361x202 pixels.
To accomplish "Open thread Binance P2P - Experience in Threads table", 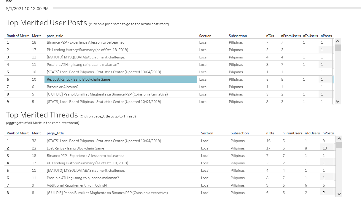I will (x=86, y=156).
